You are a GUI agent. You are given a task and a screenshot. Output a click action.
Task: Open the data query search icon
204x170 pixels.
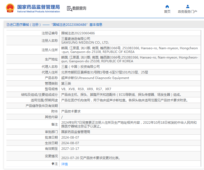69,9
